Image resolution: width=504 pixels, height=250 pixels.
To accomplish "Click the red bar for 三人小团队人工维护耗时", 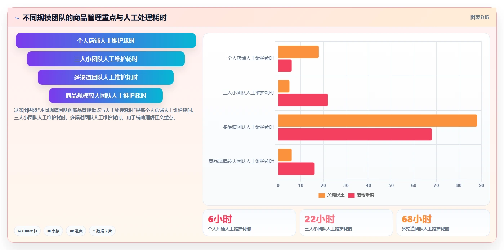I will click(x=303, y=100).
